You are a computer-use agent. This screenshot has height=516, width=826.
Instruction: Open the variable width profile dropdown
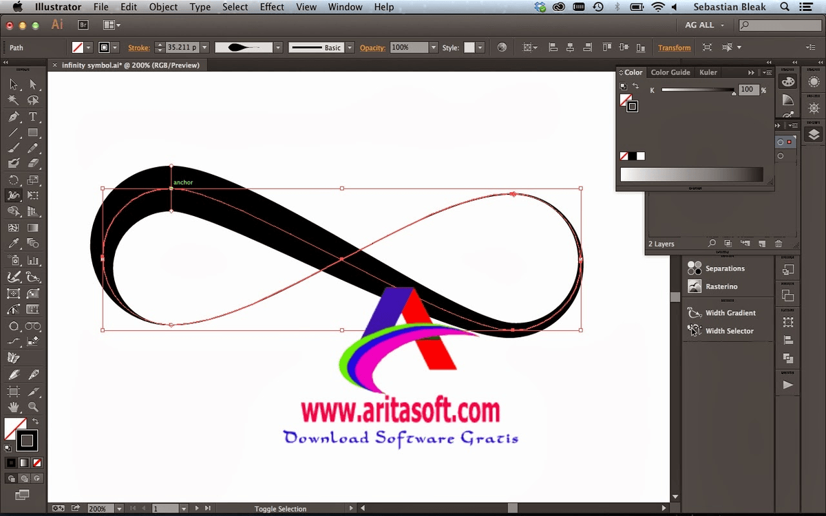[x=278, y=48]
